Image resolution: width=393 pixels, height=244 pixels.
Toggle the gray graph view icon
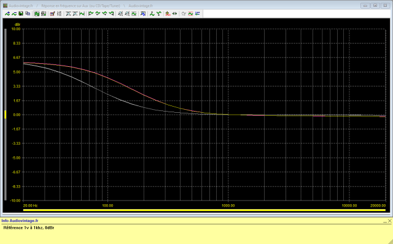pos(44,13)
